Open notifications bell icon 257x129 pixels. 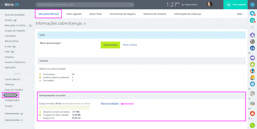click(x=252, y=13)
